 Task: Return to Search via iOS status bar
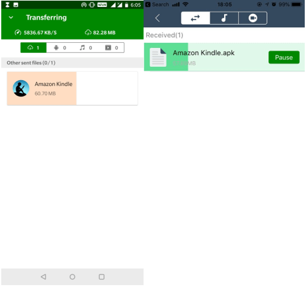pyautogui.click(x=157, y=4)
